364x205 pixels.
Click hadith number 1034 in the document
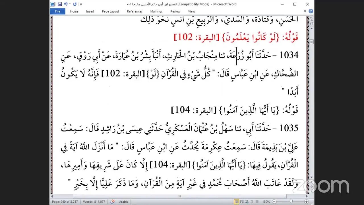point(289,55)
